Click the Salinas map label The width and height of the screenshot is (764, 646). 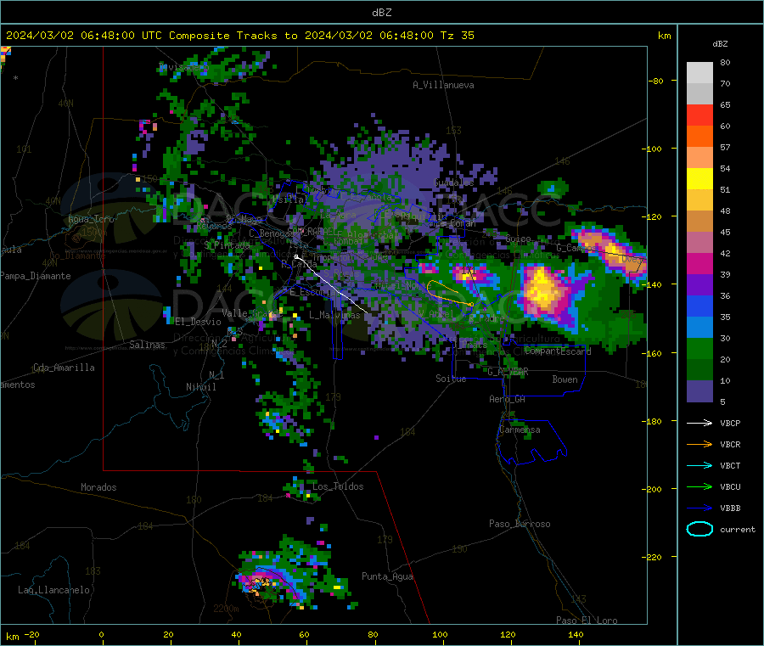147,345
